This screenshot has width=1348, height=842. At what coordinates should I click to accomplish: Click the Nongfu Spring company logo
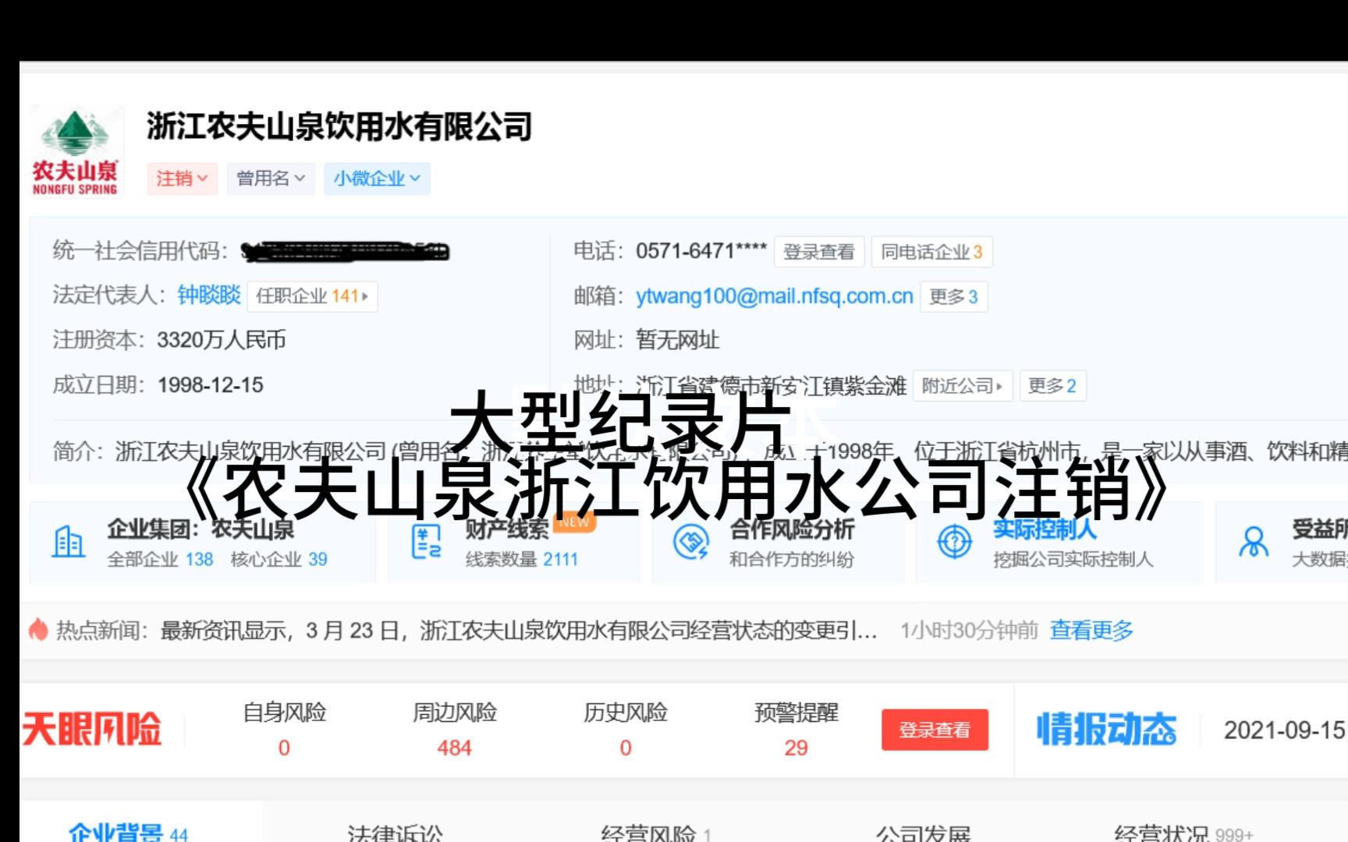click(x=75, y=151)
